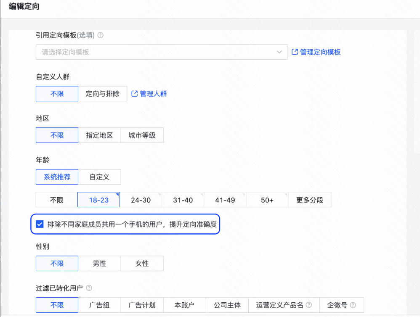Screen dimensions: 420x317
Task: Click help icon beside 引用定向模板
Action: click(100, 36)
